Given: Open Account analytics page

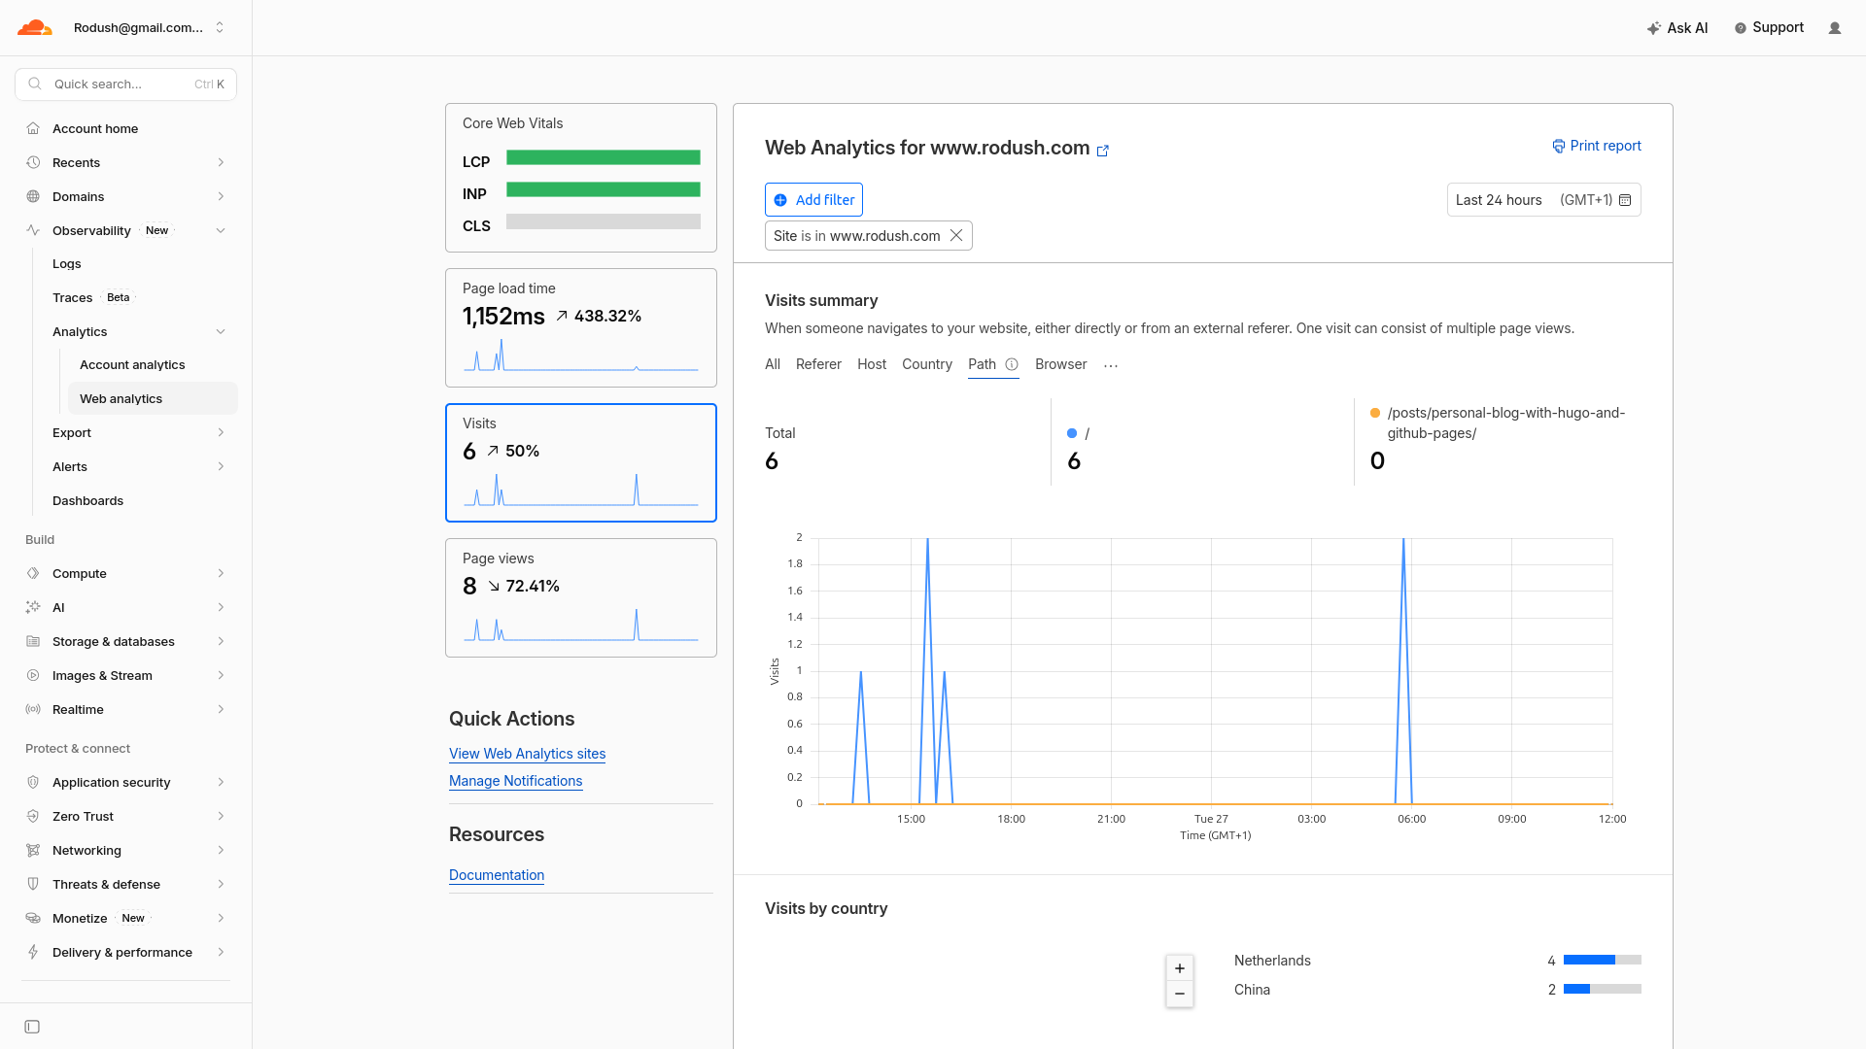Looking at the screenshot, I should pyautogui.click(x=132, y=365).
